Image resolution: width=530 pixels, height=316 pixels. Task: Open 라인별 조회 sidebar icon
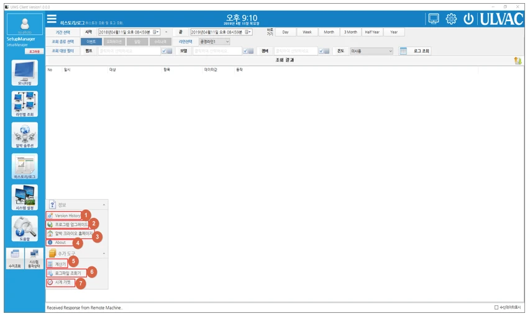[x=25, y=104]
